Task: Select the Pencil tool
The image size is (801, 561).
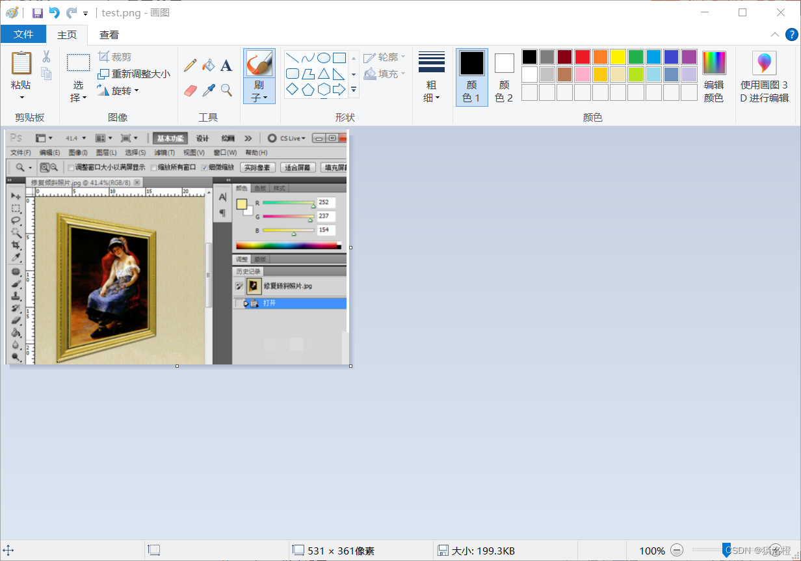Action: tap(190, 64)
